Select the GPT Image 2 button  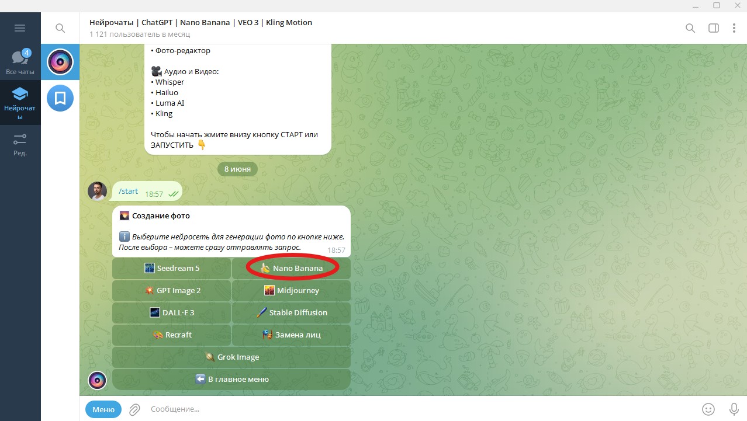pyautogui.click(x=172, y=290)
